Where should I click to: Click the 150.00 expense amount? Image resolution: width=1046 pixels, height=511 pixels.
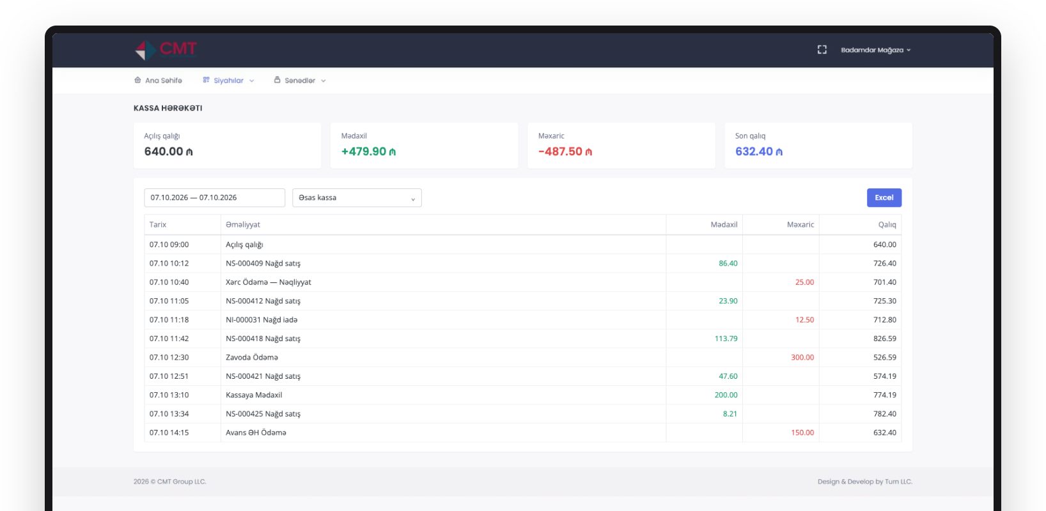[x=802, y=433]
